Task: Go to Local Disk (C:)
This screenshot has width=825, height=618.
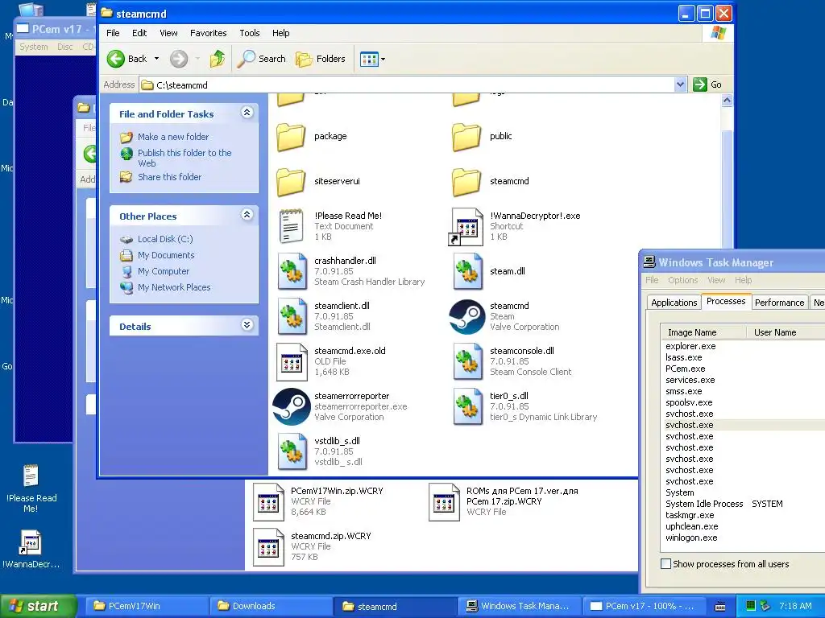Action: tap(165, 239)
